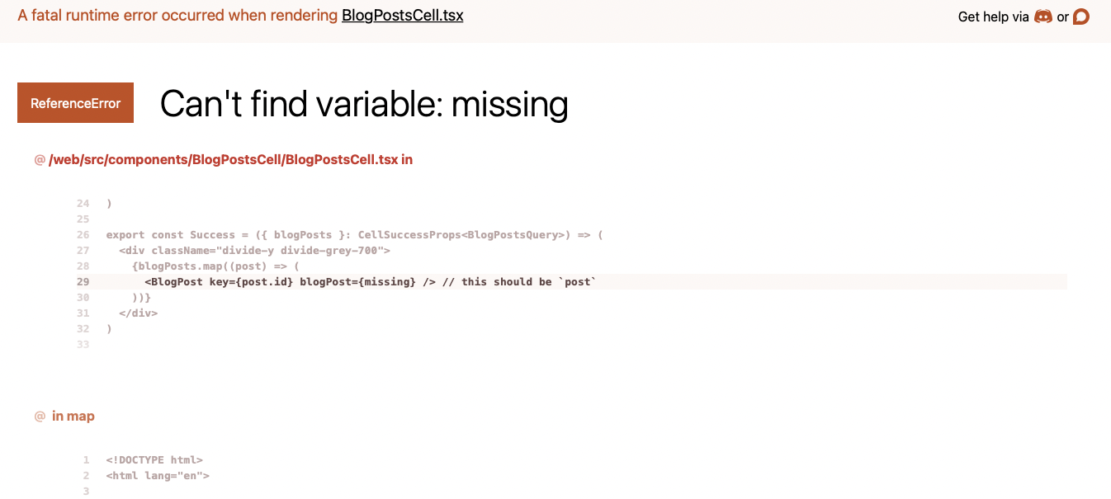Expand the second code snippet section
Screen dimensions: 1111x499
point(74,416)
